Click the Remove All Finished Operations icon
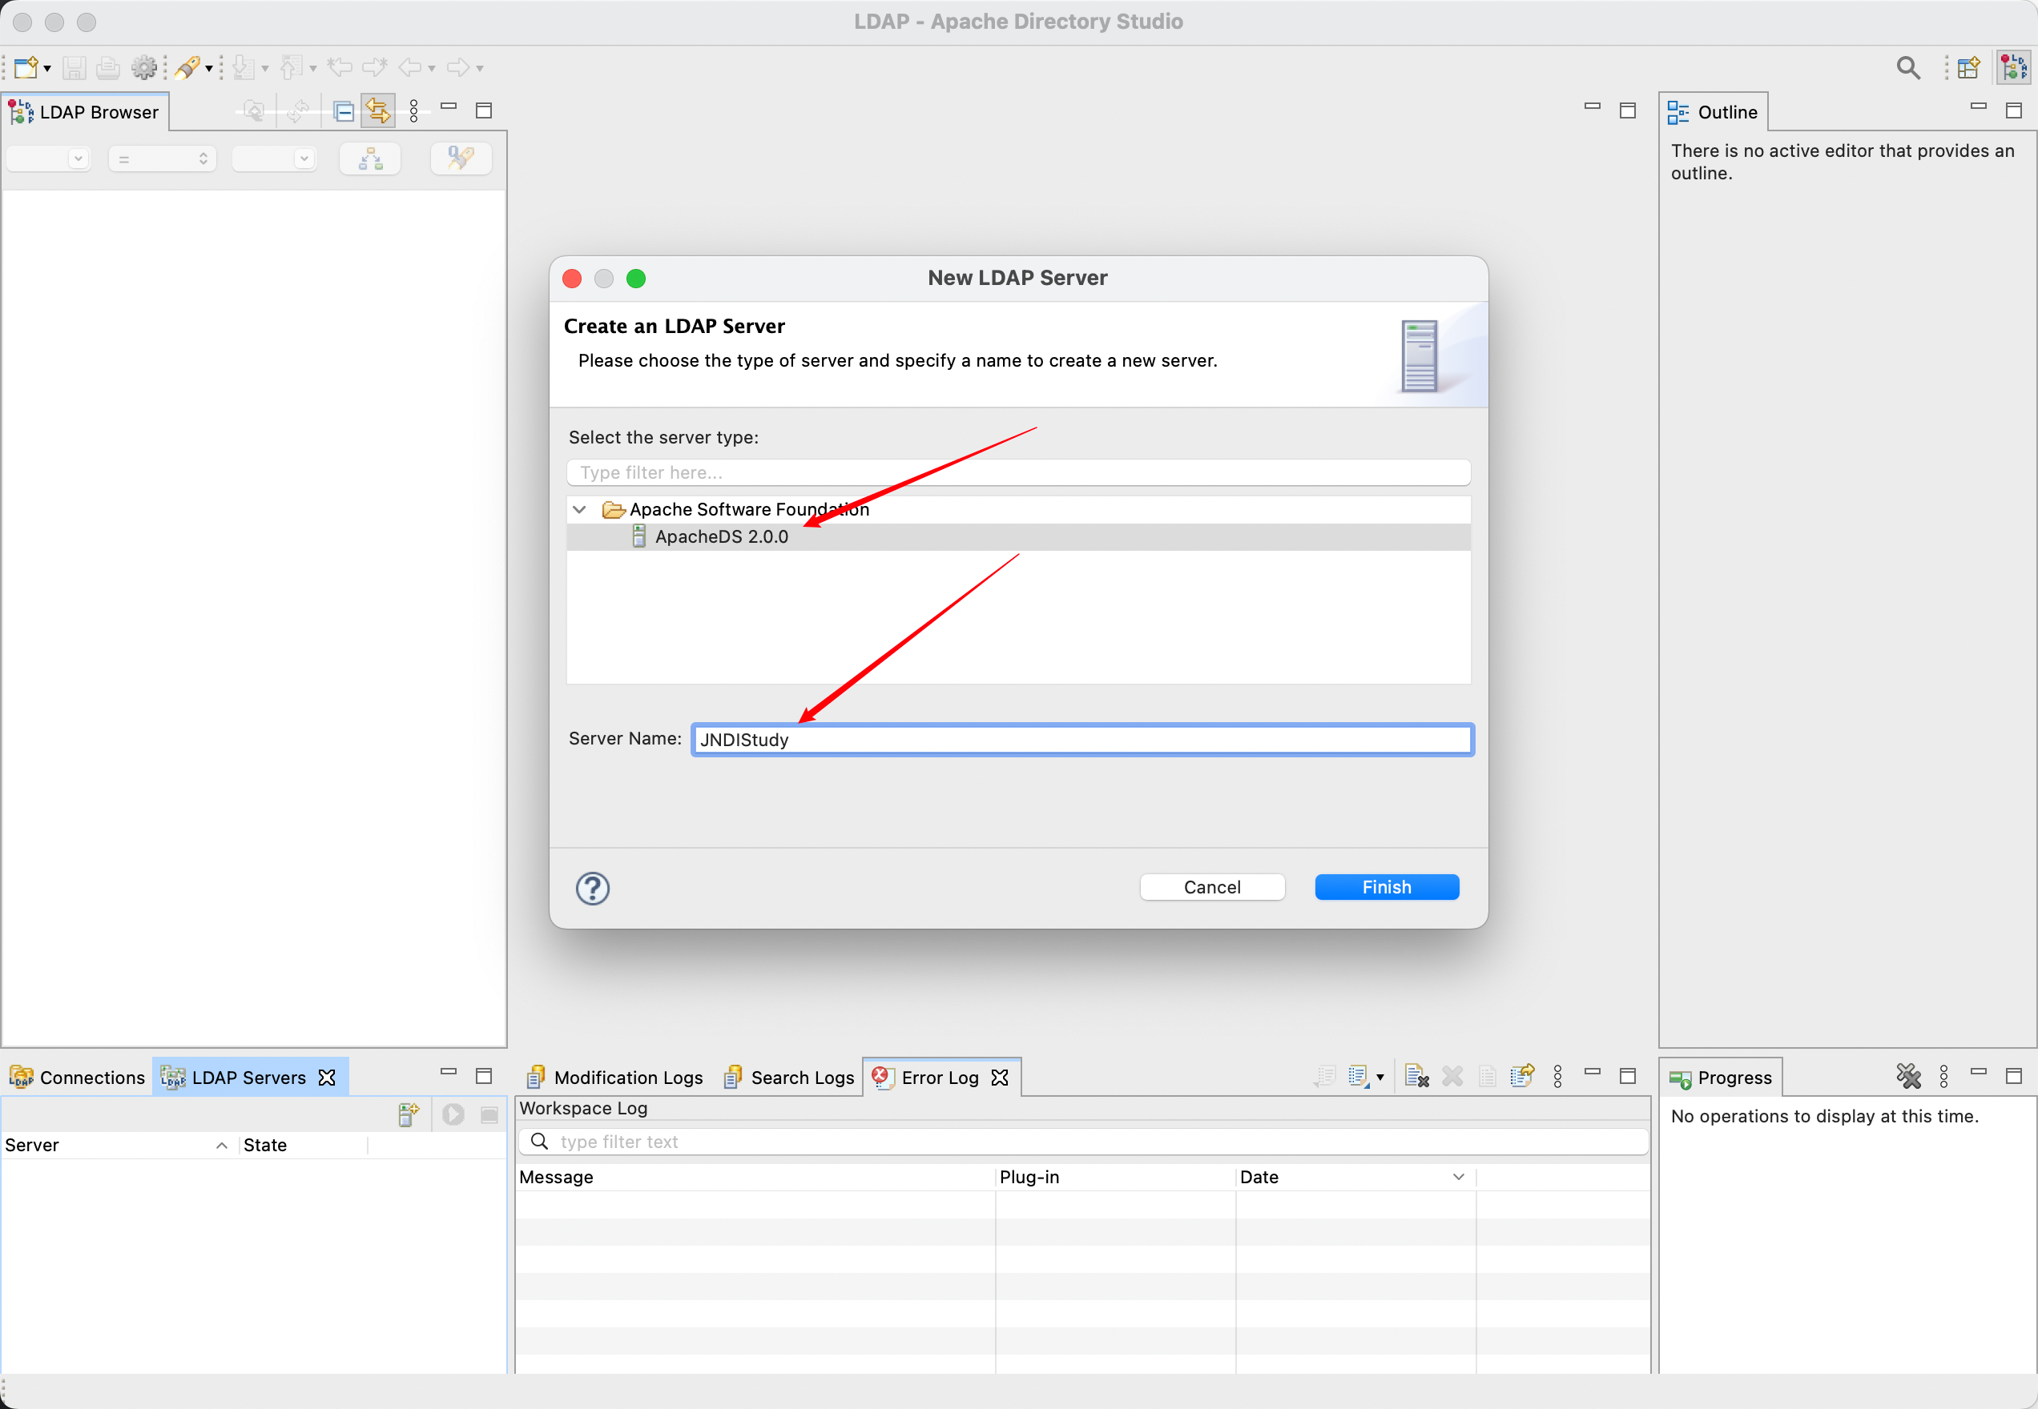Image resolution: width=2038 pixels, height=1409 pixels. point(1908,1076)
